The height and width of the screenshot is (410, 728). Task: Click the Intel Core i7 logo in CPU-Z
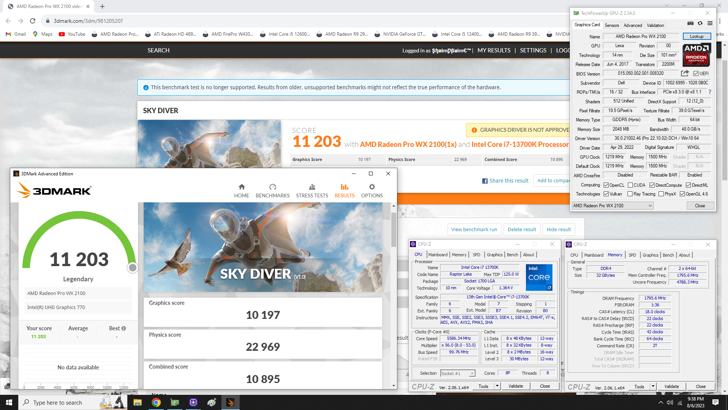(x=539, y=278)
